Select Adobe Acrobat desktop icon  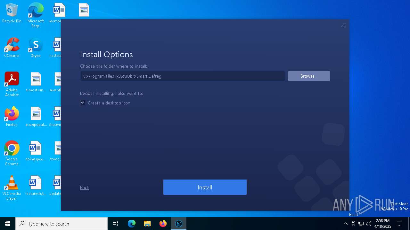tap(12, 84)
